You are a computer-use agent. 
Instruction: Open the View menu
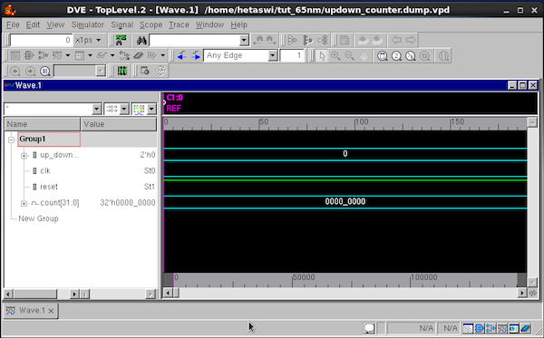[x=55, y=25]
